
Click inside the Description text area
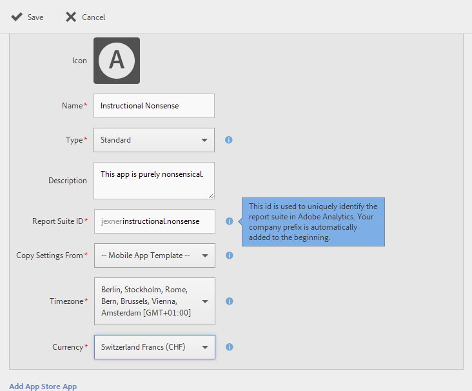coord(153,181)
